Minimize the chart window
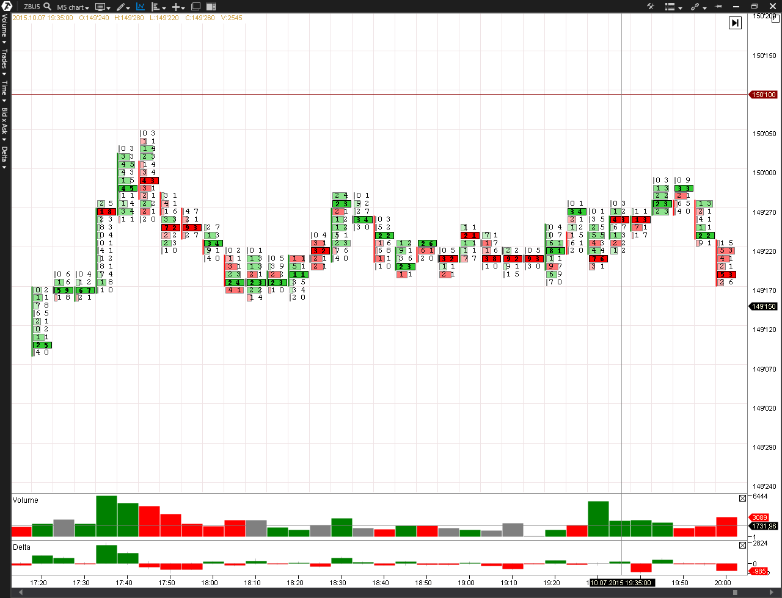782x598 pixels. pyautogui.click(x=735, y=7)
